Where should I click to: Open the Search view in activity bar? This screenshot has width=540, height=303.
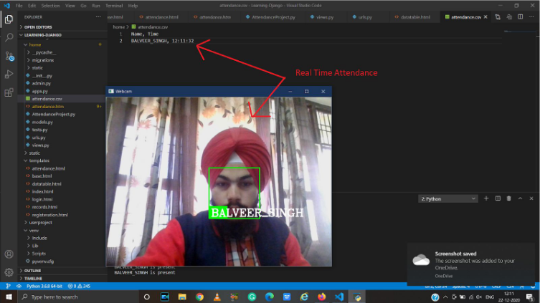(x=9, y=37)
